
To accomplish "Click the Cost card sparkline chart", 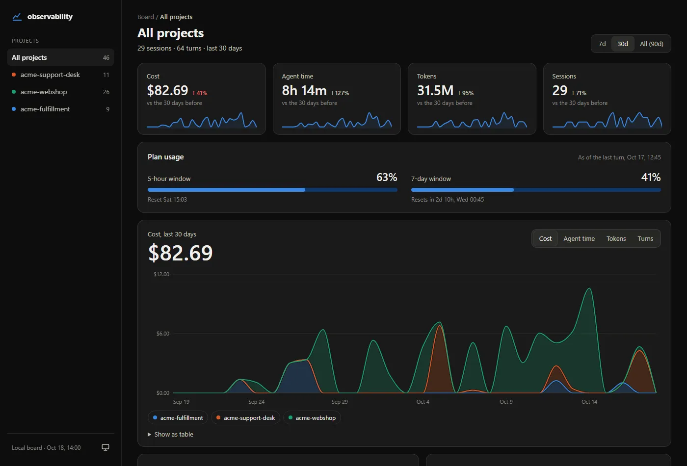I will coord(202,120).
